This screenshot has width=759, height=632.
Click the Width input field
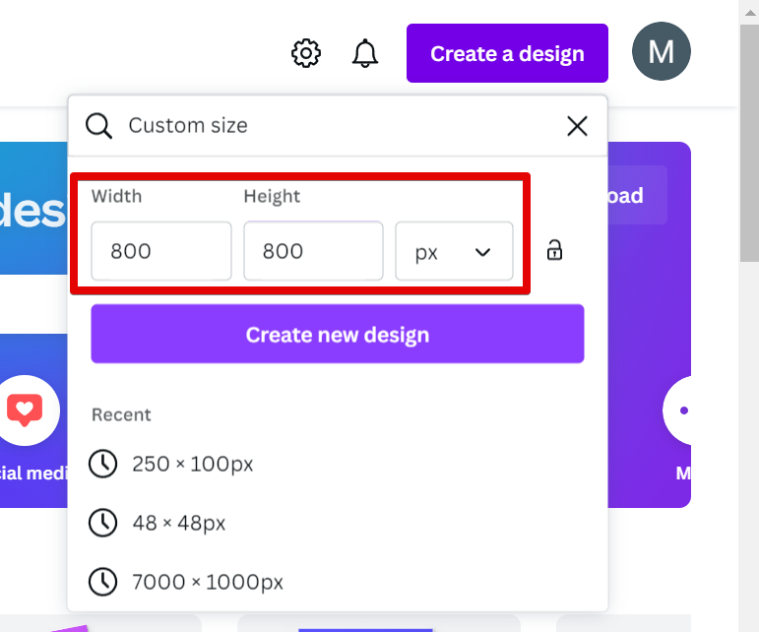coord(161,252)
